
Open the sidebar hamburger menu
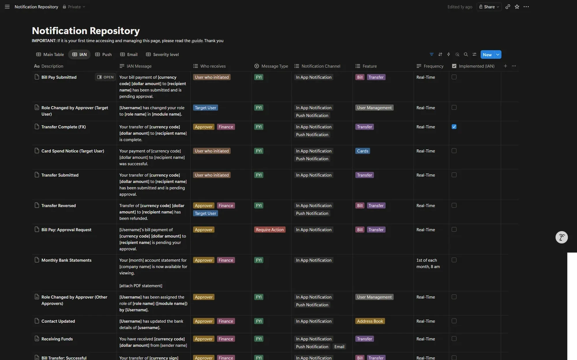(x=7, y=7)
